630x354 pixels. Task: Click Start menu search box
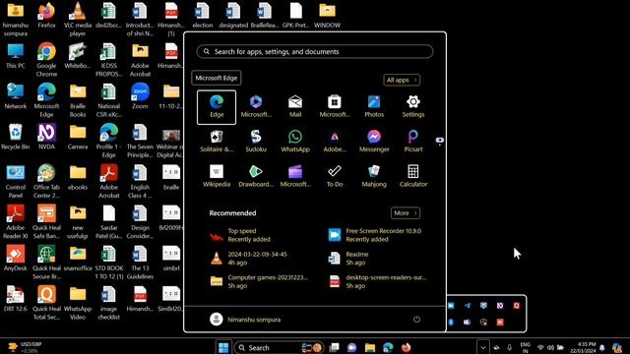[x=315, y=52]
